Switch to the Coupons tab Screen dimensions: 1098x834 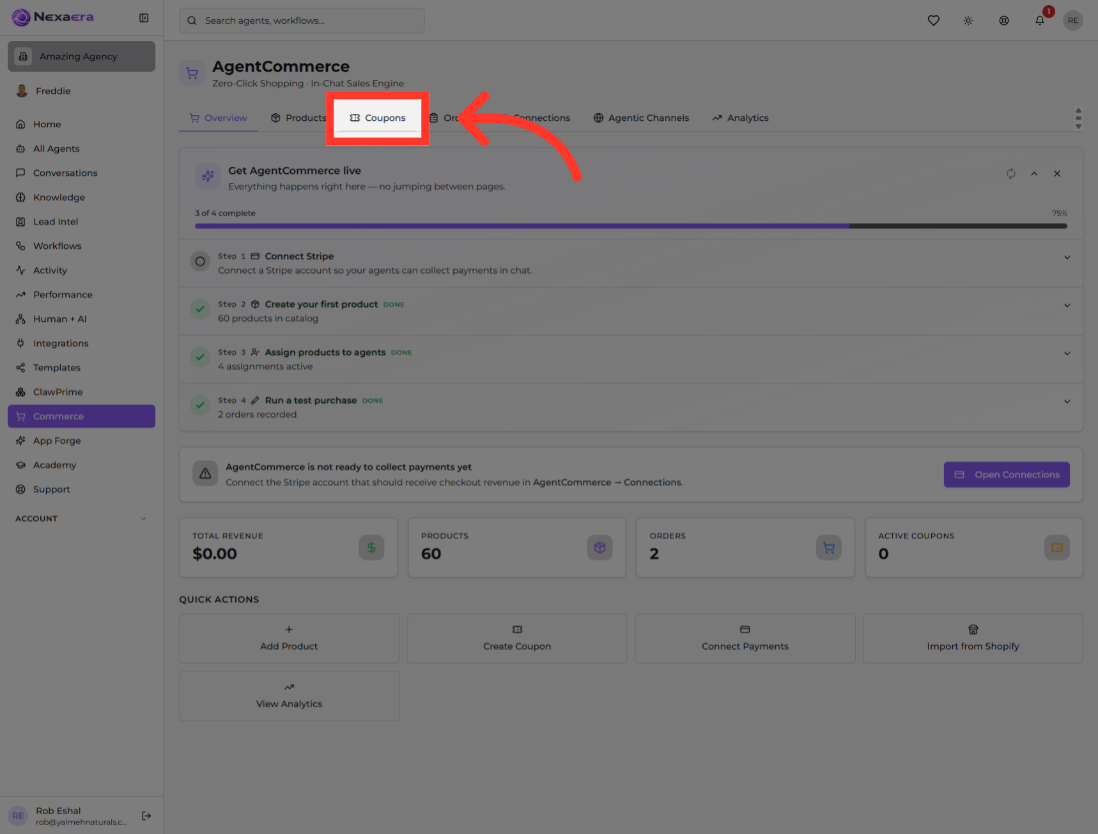tap(378, 118)
